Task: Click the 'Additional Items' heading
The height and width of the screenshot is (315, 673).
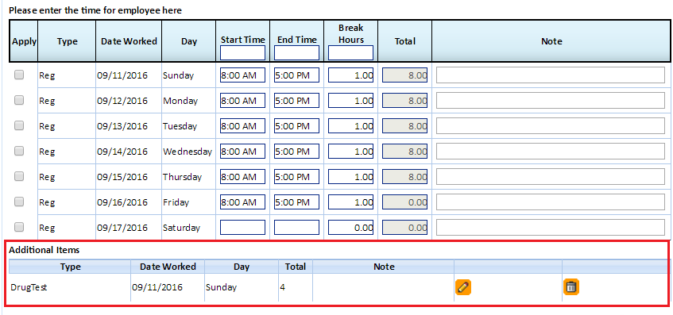Action: pyautogui.click(x=44, y=249)
